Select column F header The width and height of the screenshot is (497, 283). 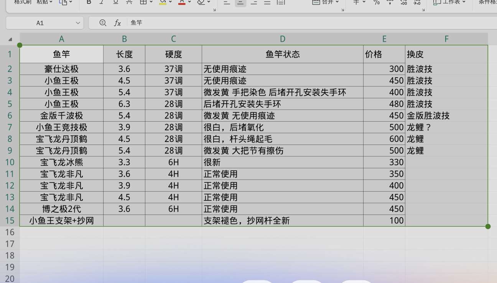[446, 39]
